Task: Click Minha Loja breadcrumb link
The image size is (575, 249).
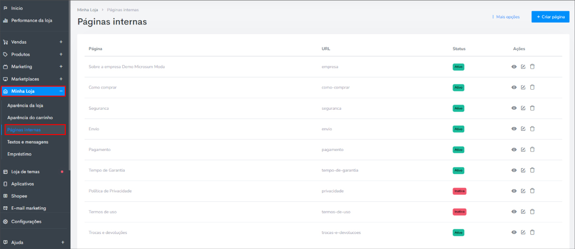Action: tap(87, 10)
